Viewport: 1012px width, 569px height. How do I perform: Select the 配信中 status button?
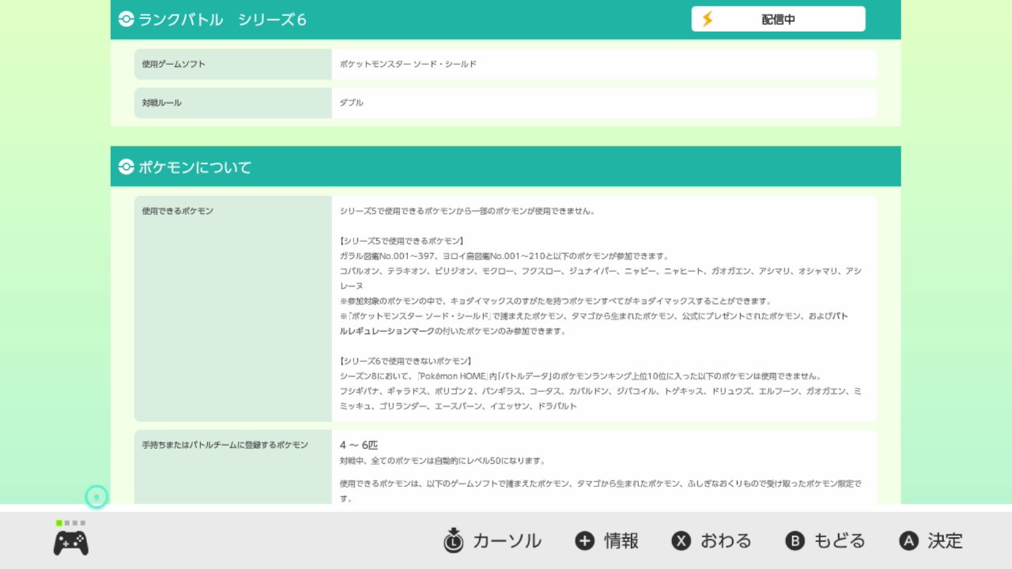[778, 19]
